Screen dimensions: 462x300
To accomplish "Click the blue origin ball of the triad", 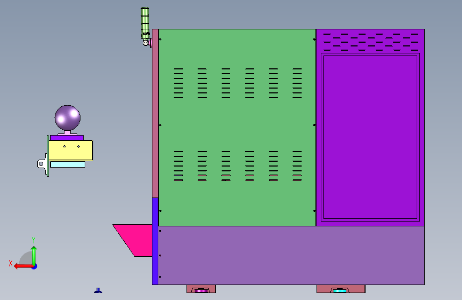I will click(35, 266).
